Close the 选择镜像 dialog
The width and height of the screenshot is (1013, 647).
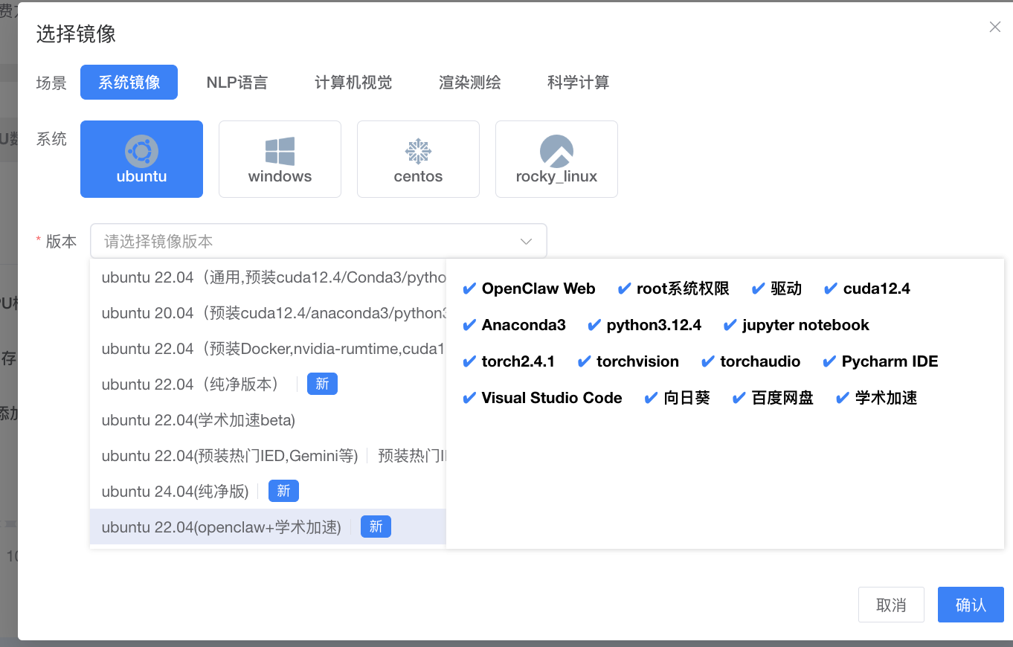994,27
